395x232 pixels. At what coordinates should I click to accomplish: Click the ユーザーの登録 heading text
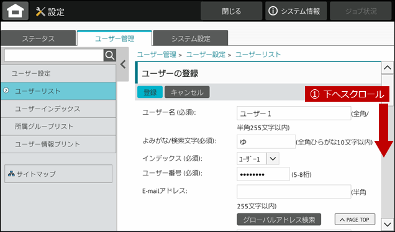(170, 73)
